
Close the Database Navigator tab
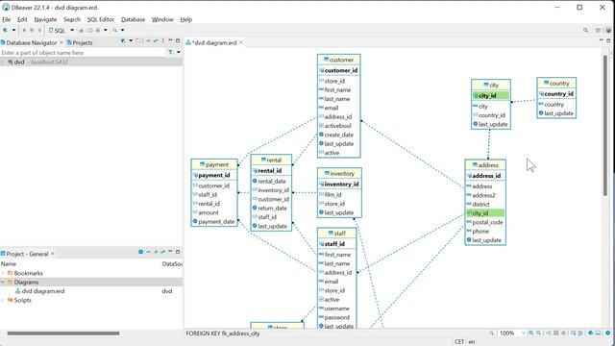[x=61, y=42]
